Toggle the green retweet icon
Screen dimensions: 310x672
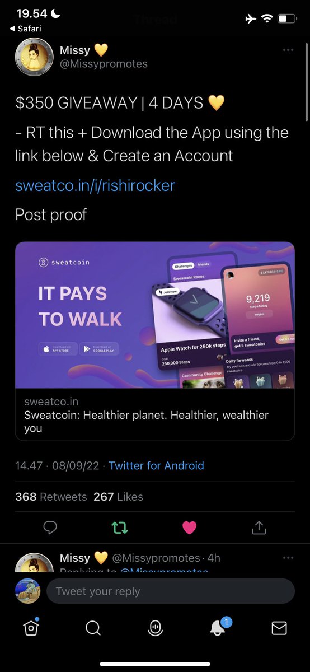coord(120,527)
